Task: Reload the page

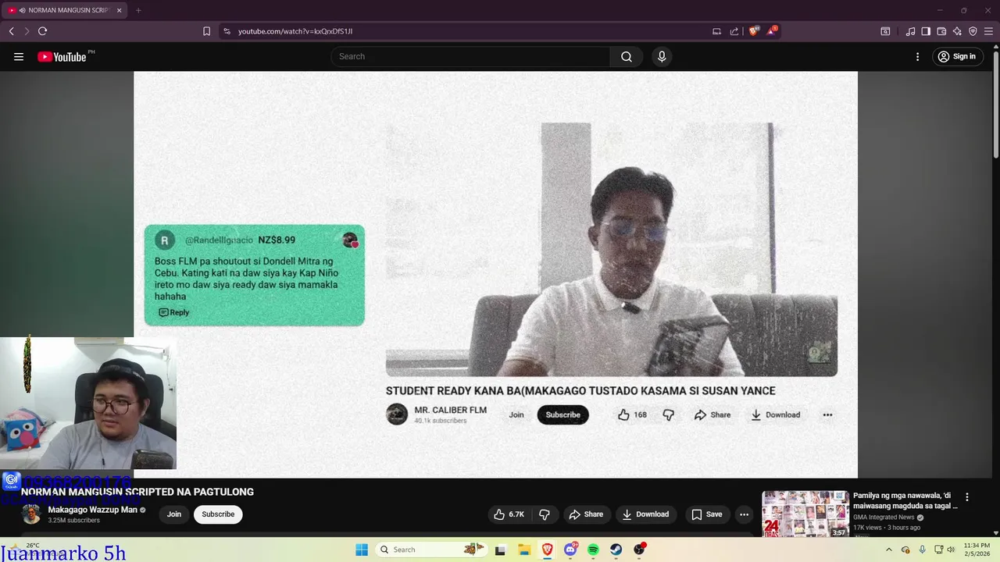Action: (x=42, y=31)
